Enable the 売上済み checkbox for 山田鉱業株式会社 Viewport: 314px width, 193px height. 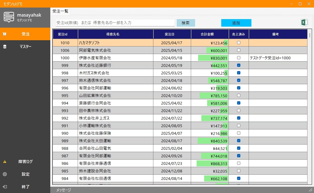(239, 95)
